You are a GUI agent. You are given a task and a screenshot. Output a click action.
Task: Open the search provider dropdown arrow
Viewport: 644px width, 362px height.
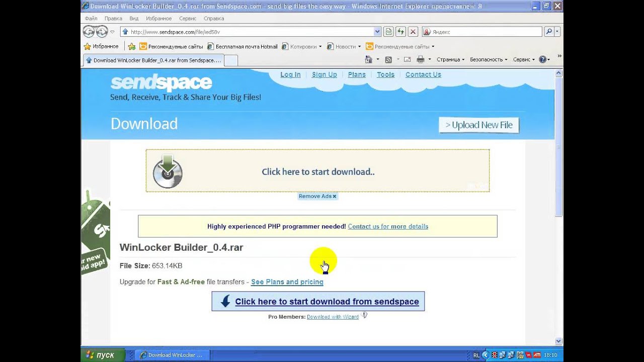point(557,32)
